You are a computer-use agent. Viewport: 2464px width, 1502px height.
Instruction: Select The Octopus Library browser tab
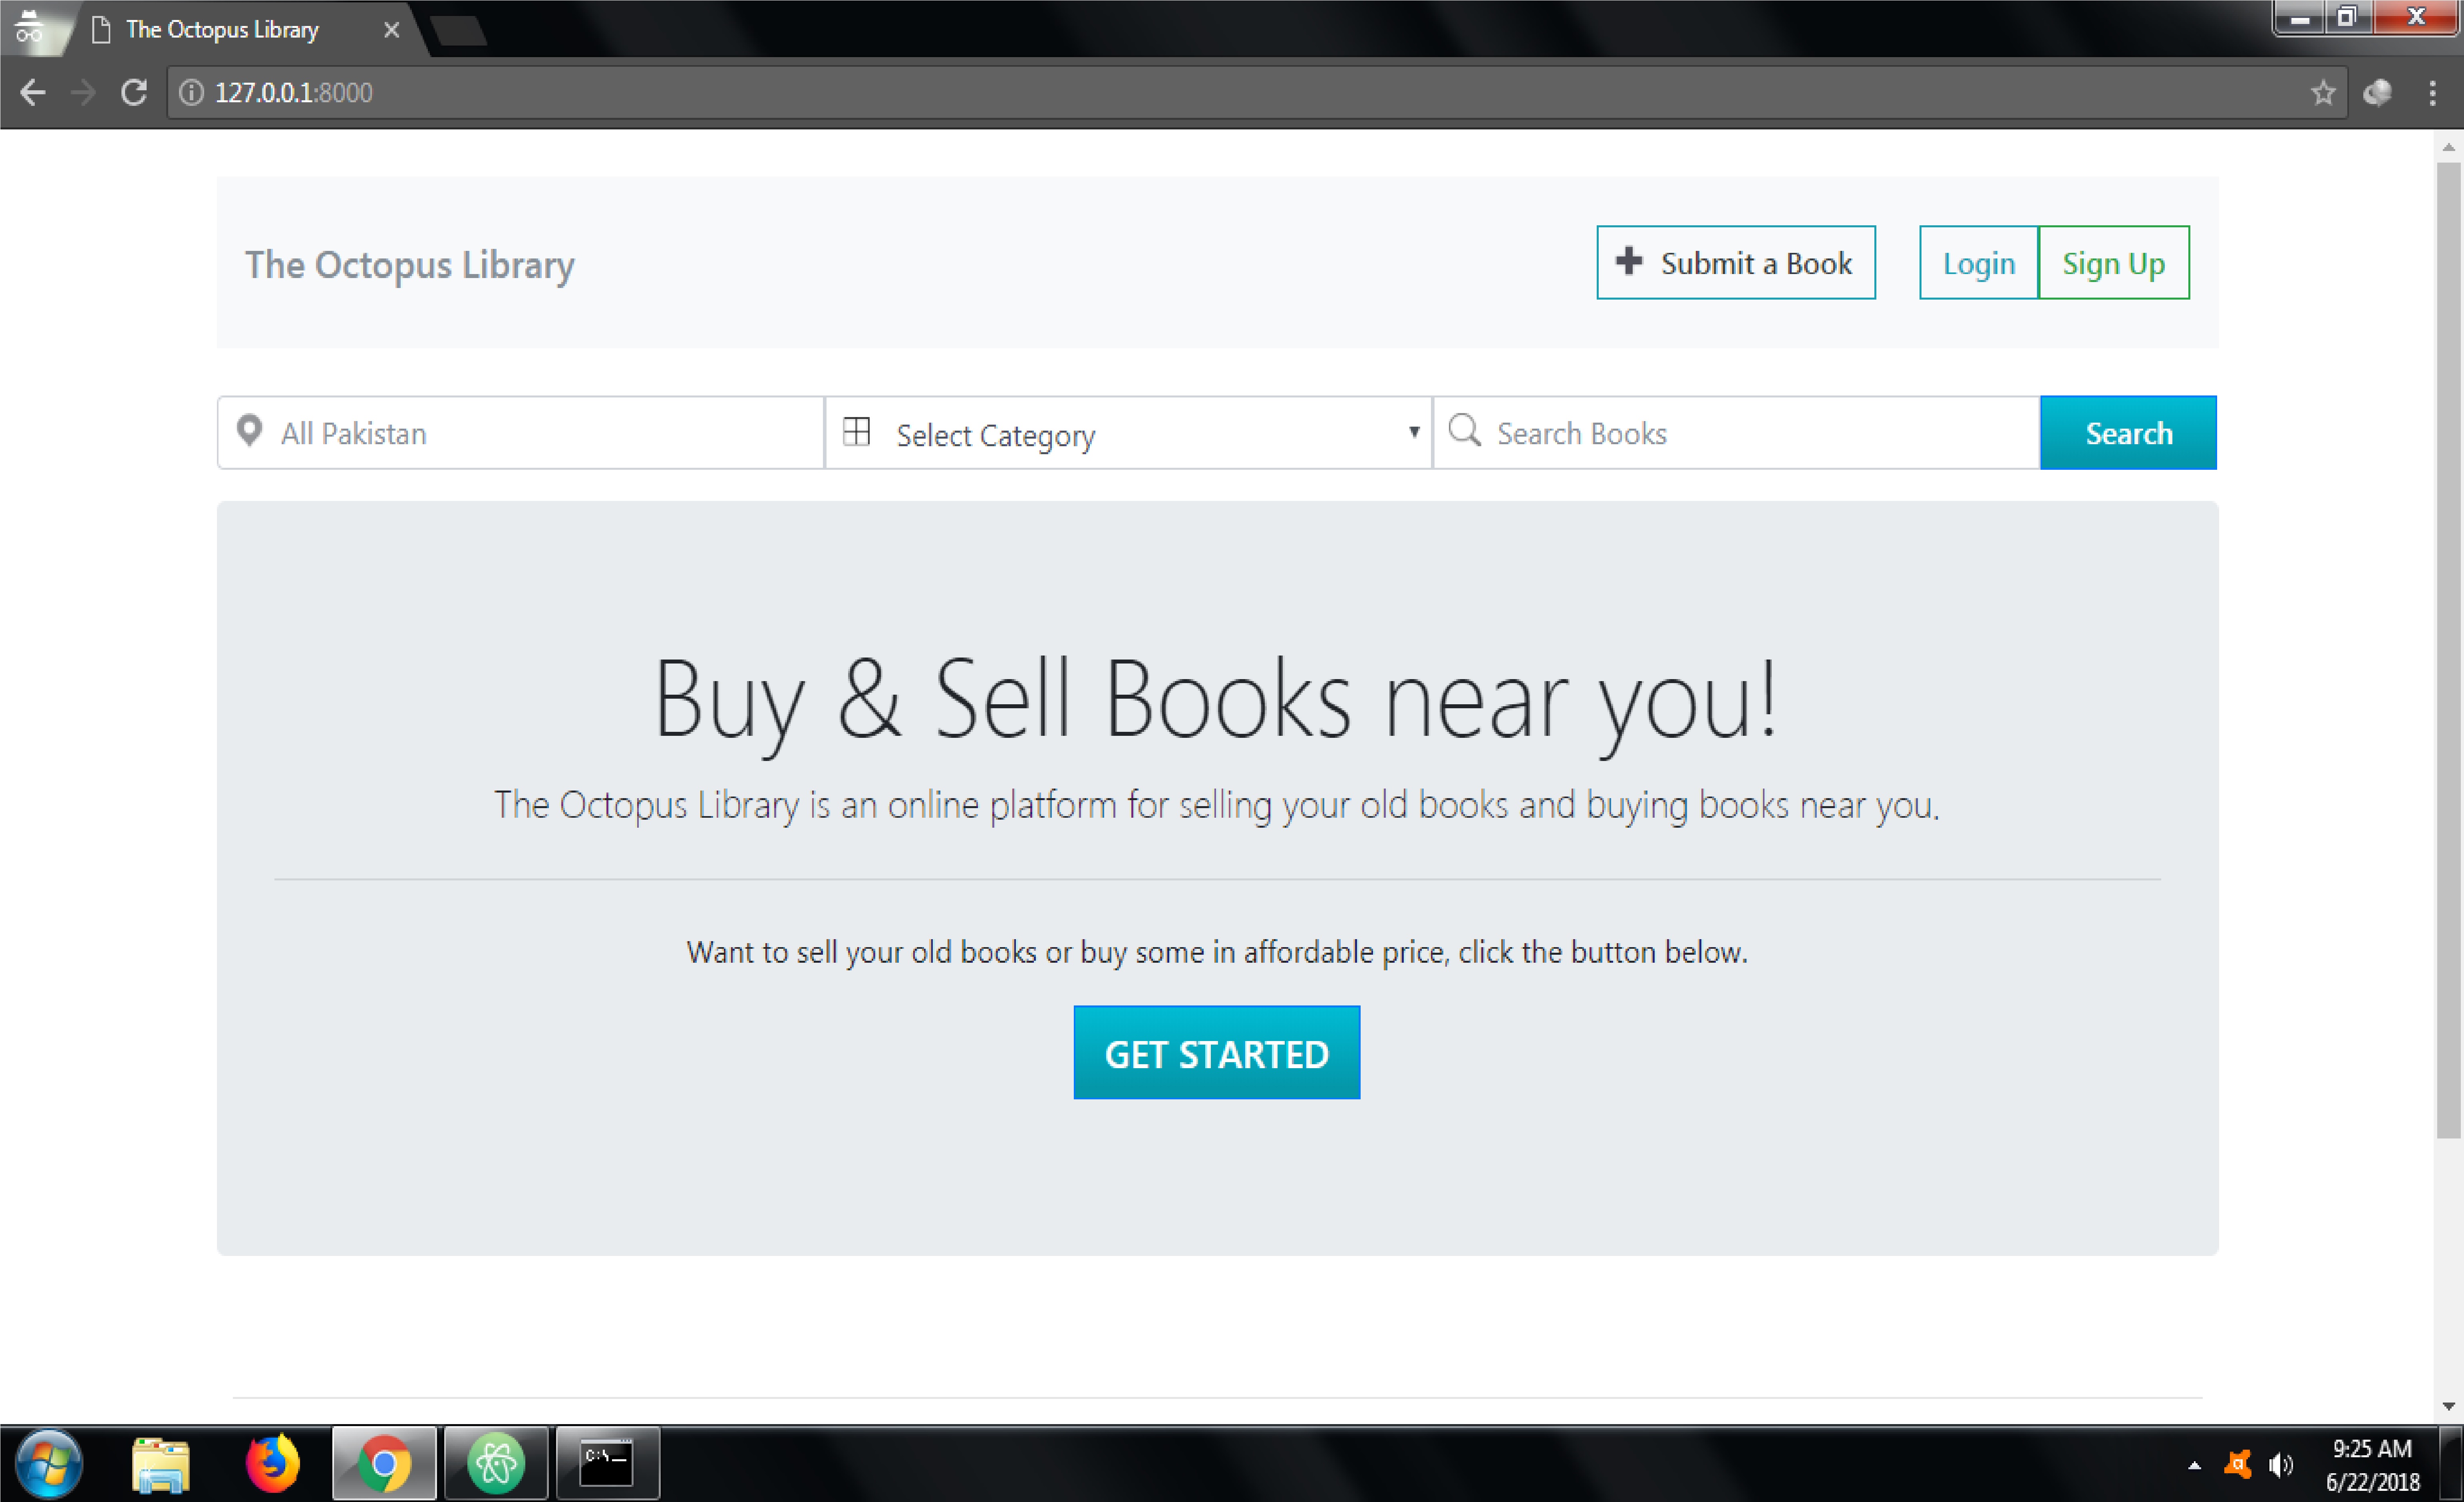tap(222, 30)
